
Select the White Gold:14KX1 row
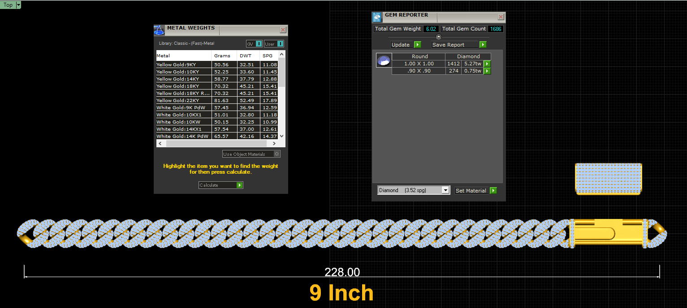(217, 129)
